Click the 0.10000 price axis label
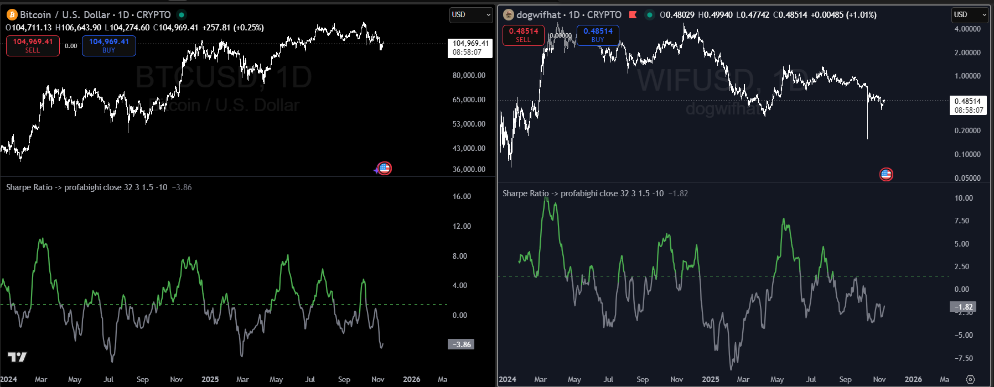This screenshot has height=387, width=994. tap(967, 154)
